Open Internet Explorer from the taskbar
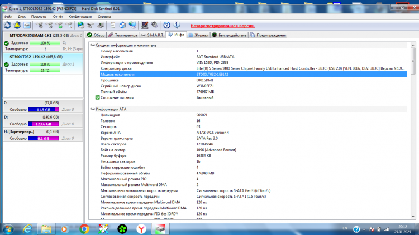419x235 pixels. point(27,229)
